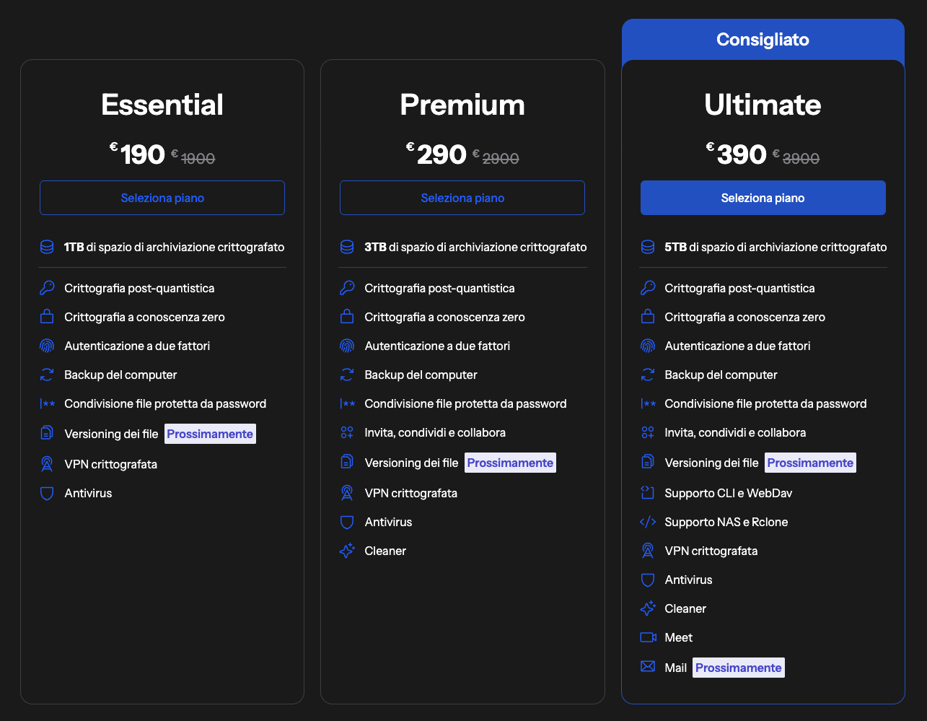Click the Cleaner sparkle icon in Premium plan
The image size is (927, 721).
point(347,551)
